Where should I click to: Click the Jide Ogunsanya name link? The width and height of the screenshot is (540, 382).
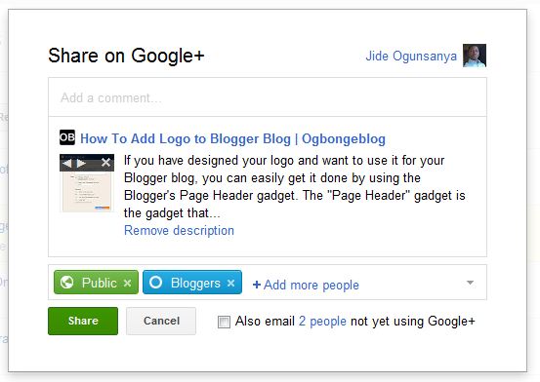(411, 57)
